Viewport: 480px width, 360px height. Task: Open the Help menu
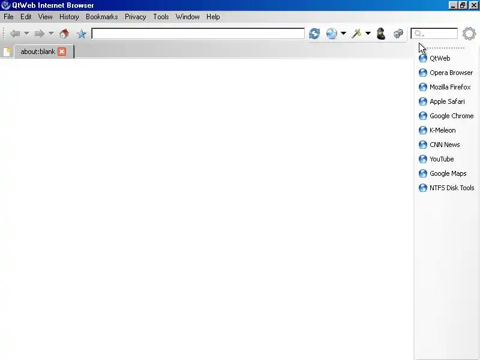(x=213, y=17)
